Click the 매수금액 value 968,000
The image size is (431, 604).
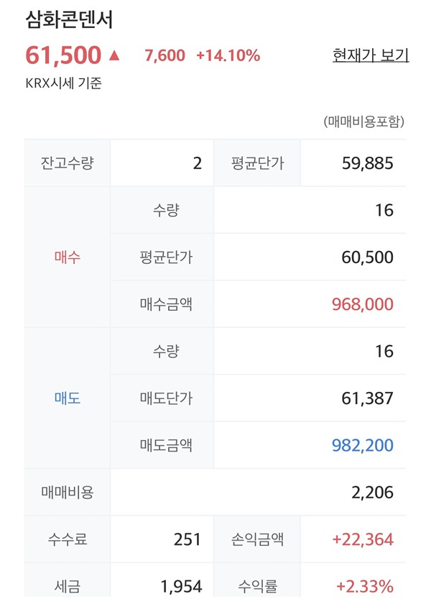[x=363, y=304]
